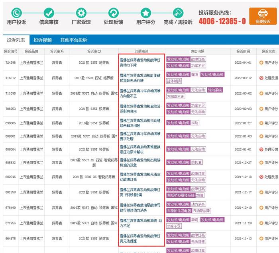This screenshot has width=279, height=253.
Task: Click date cell 2021-12-27
Action: pos(243,162)
